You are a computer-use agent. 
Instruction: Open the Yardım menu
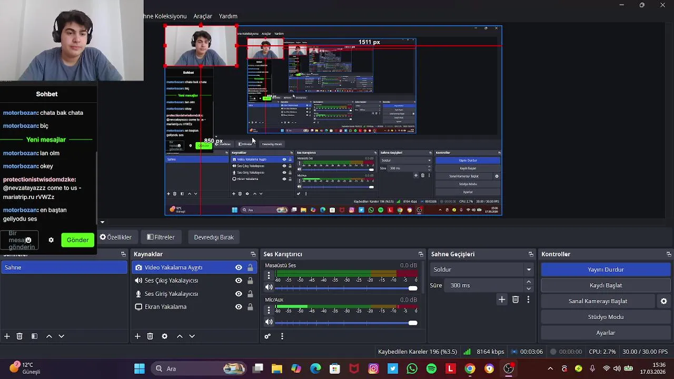click(228, 16)
